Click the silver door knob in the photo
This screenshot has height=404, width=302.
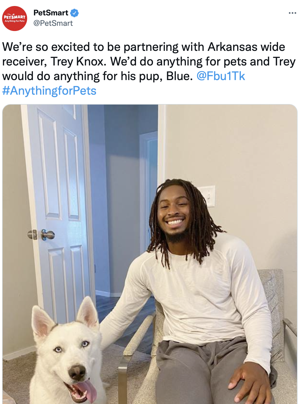point(48,235)
